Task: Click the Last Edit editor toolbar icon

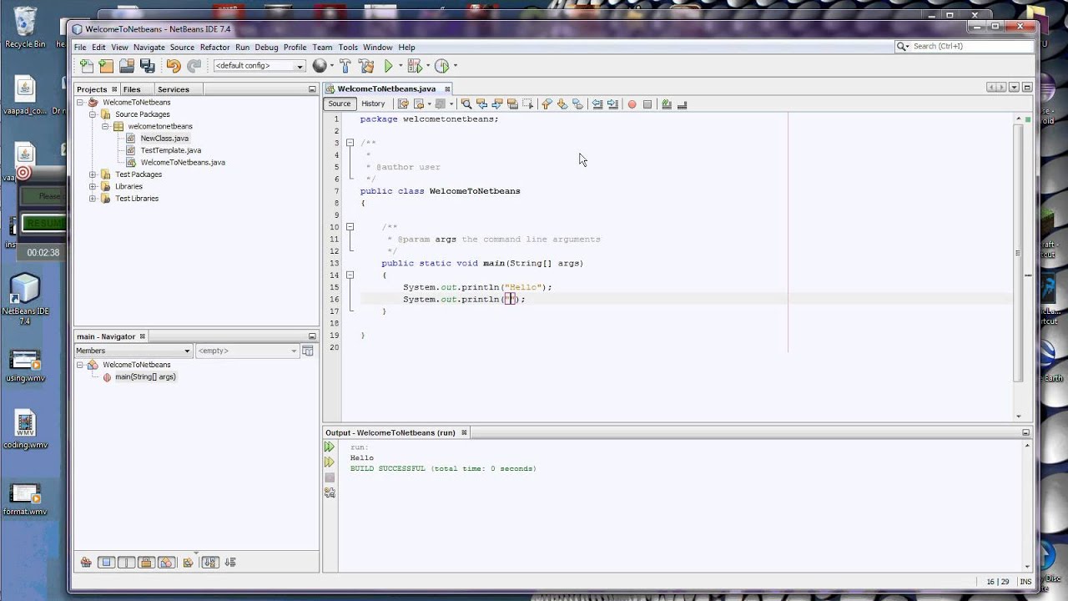Action: 403,104
